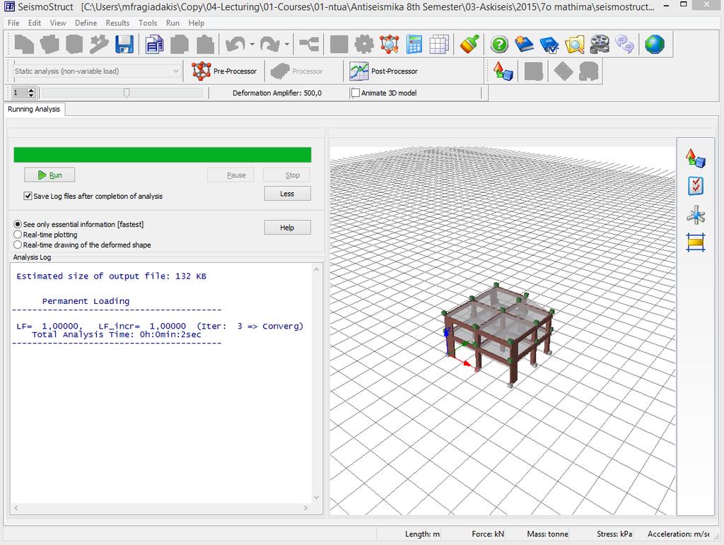
Task: Toggle Save Log files after completion checkbox
Action: point(28,196)
